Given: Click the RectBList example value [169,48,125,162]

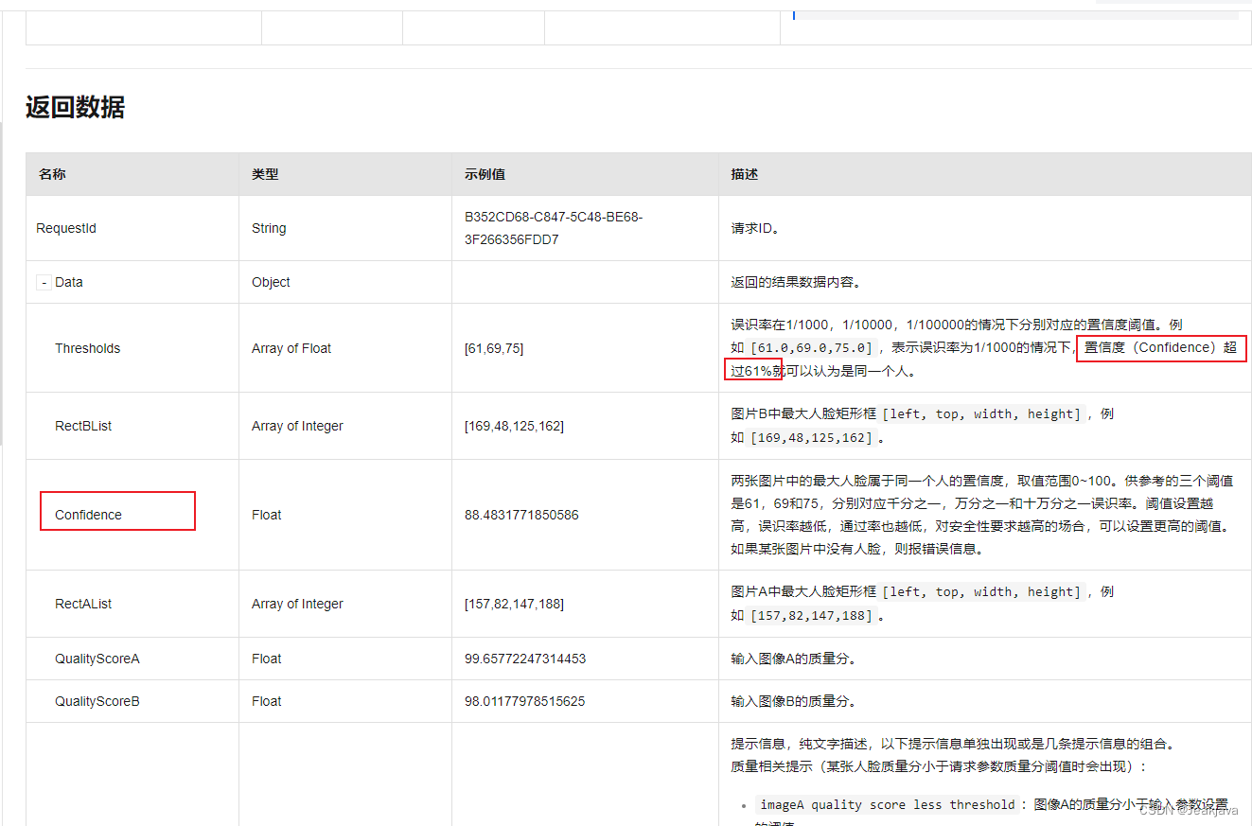Looking at the screenshot, I should tap(514, 426).
